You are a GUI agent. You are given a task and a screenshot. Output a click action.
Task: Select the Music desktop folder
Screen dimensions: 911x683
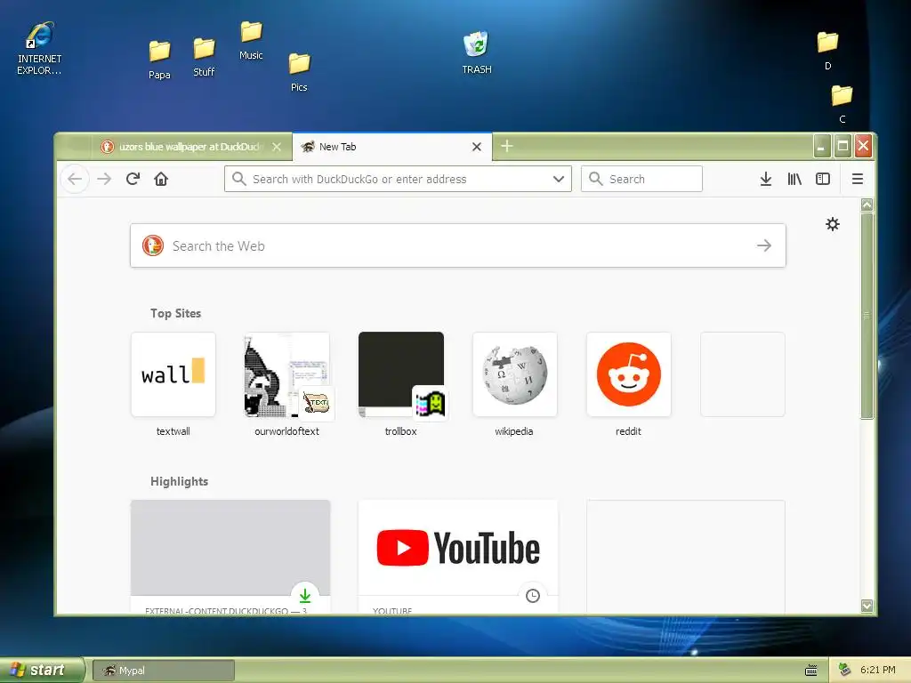click(x=251, y=40)
